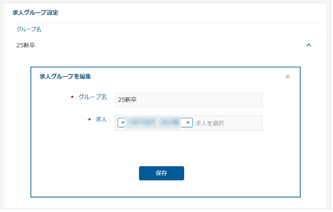
Task: Select the 25新卒 group row text
Action: [x=26, y=45]
